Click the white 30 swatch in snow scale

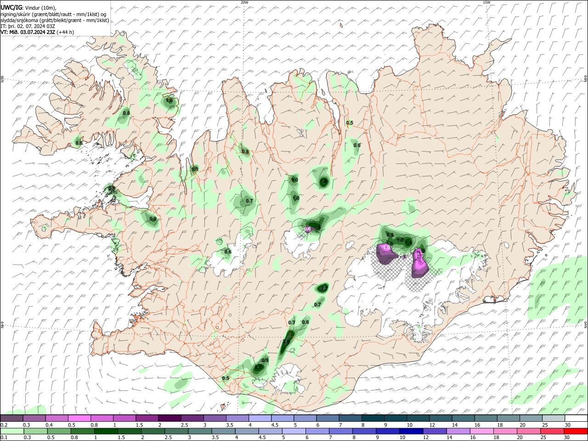tap(576, 418)
